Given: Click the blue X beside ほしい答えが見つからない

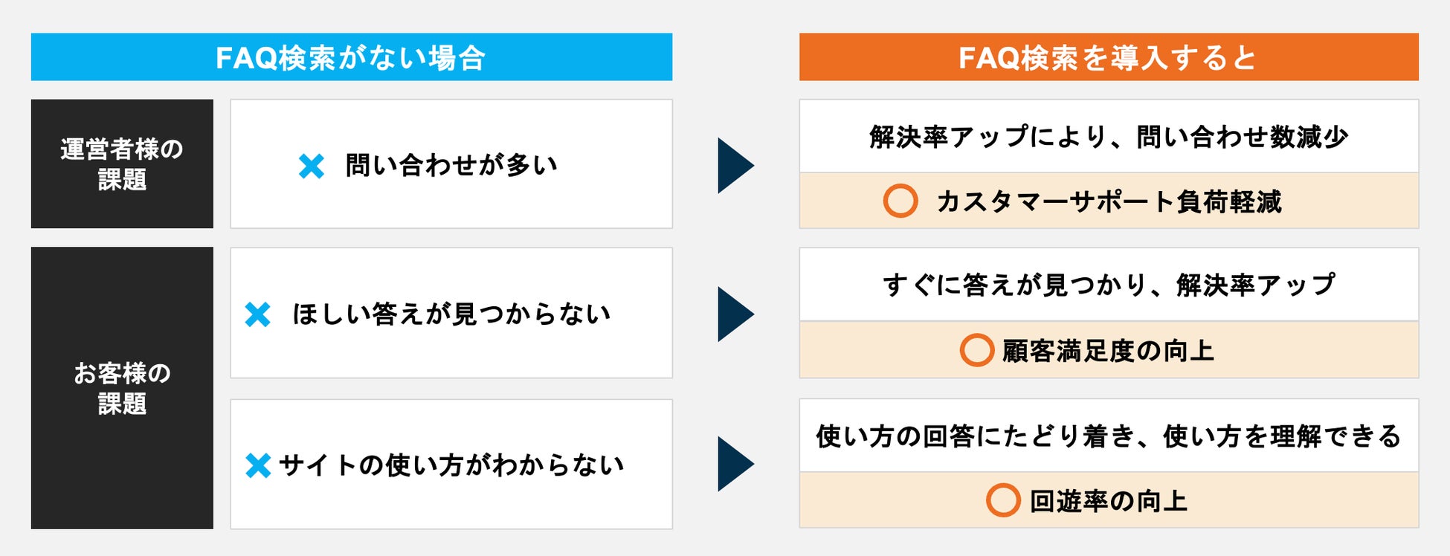Looking at the screenshot, I should 257,314.
